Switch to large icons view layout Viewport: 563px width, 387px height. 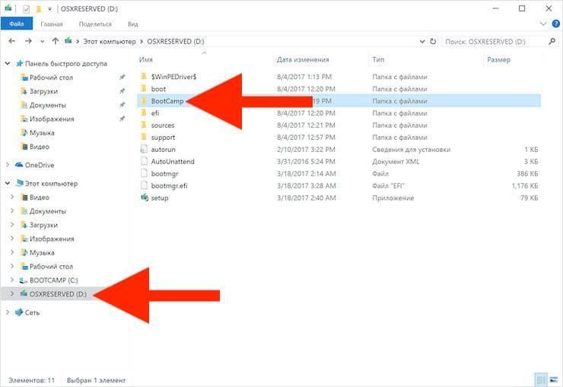[x=554, y=379]
